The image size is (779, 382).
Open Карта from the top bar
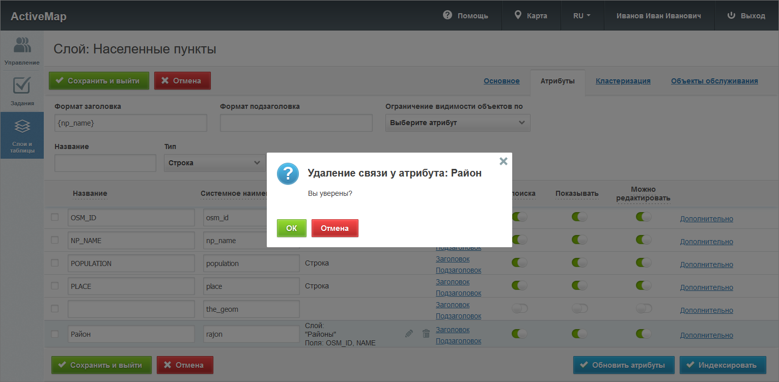pos(531,16)
